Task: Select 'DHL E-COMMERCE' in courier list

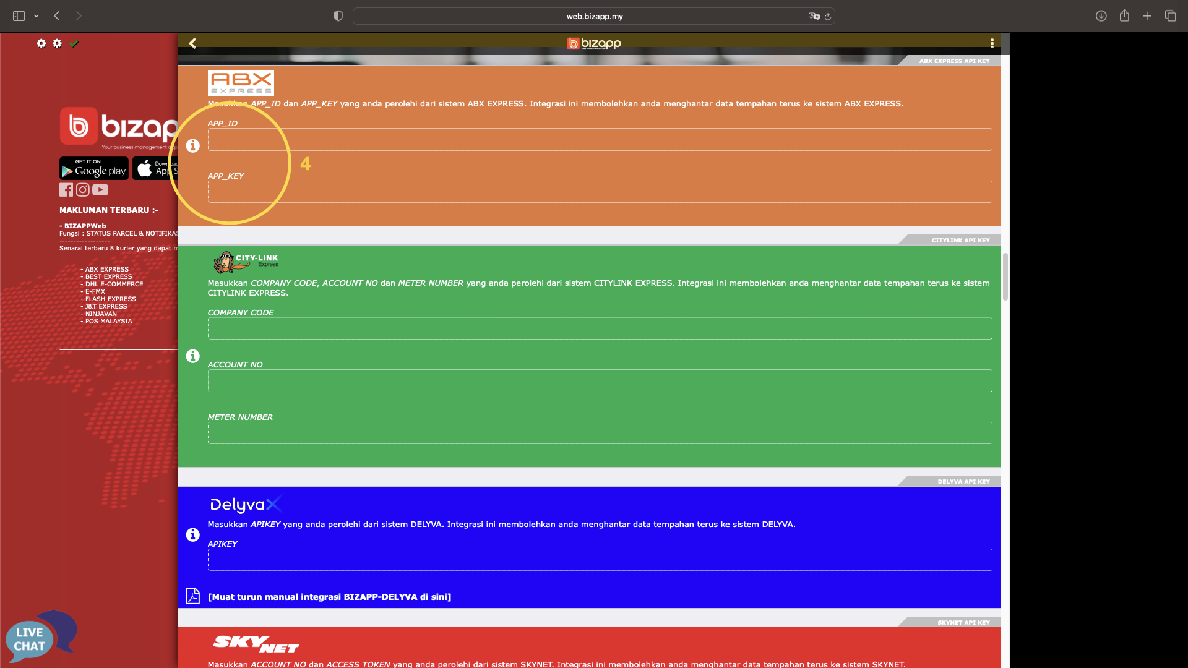Action: pos(114,285)
